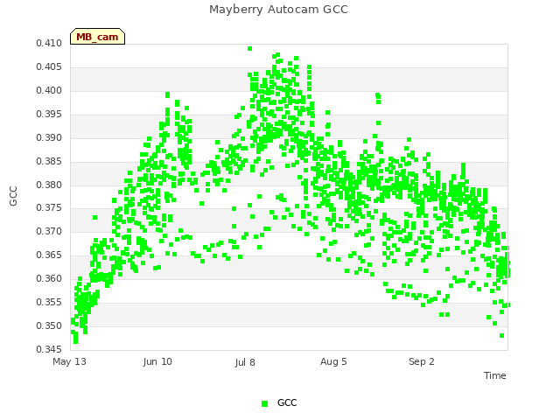The image size is (560, 420).
Task: Click the 0.405 y-axis tick label
Action: coord(49,66)
